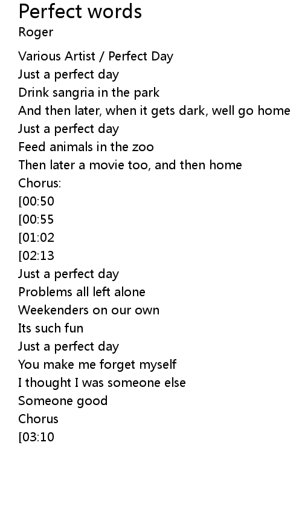The image size is (302, 532).
Task: Click the 'Someone good' line
Action: [63, 401]
